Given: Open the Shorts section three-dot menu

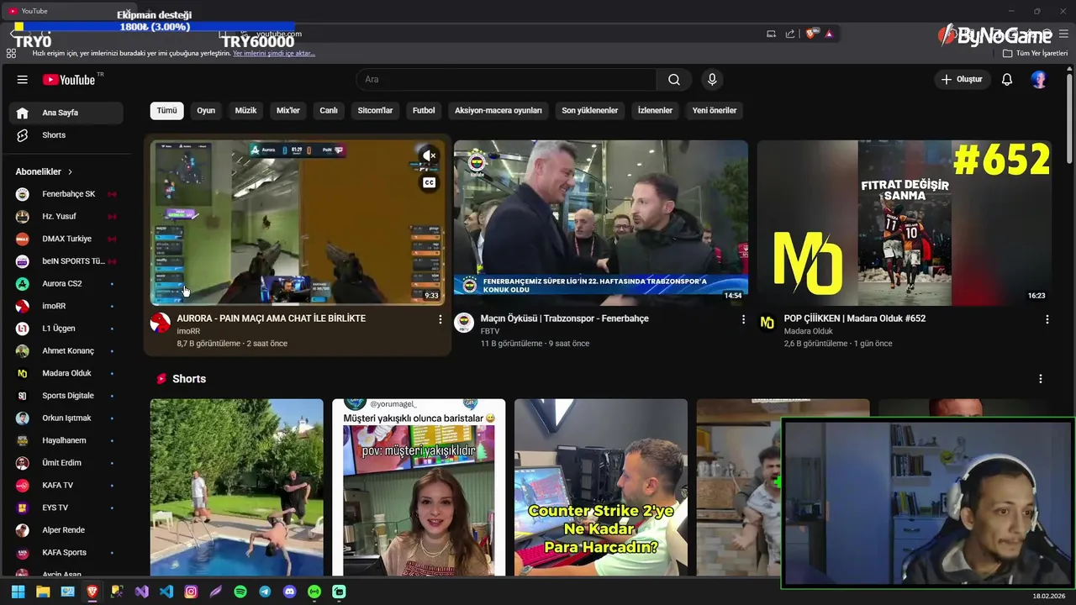Looking at the screenshot, I should click(x=1041, y=379).
